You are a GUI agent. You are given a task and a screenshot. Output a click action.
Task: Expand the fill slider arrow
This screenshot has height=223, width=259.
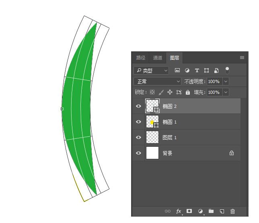pos(226,92)
